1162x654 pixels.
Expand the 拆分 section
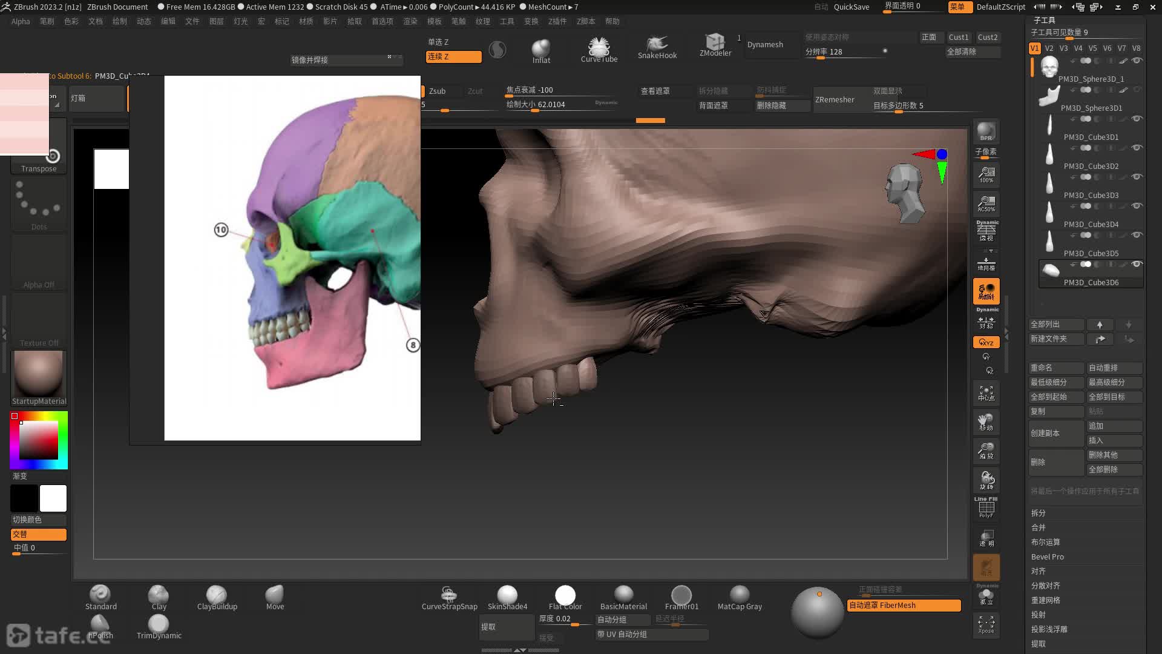pyautogui.click(x=1039, y=513)
